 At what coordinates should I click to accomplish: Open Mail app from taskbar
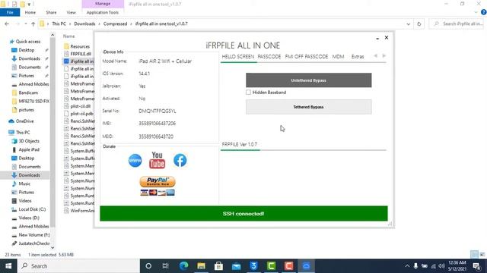click(x=237, y=266)
